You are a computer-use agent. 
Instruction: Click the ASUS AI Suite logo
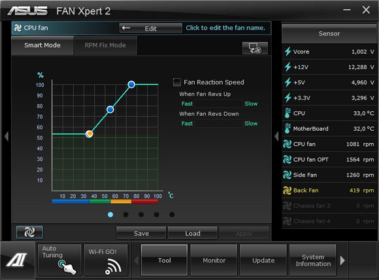[x=17, y=260]
